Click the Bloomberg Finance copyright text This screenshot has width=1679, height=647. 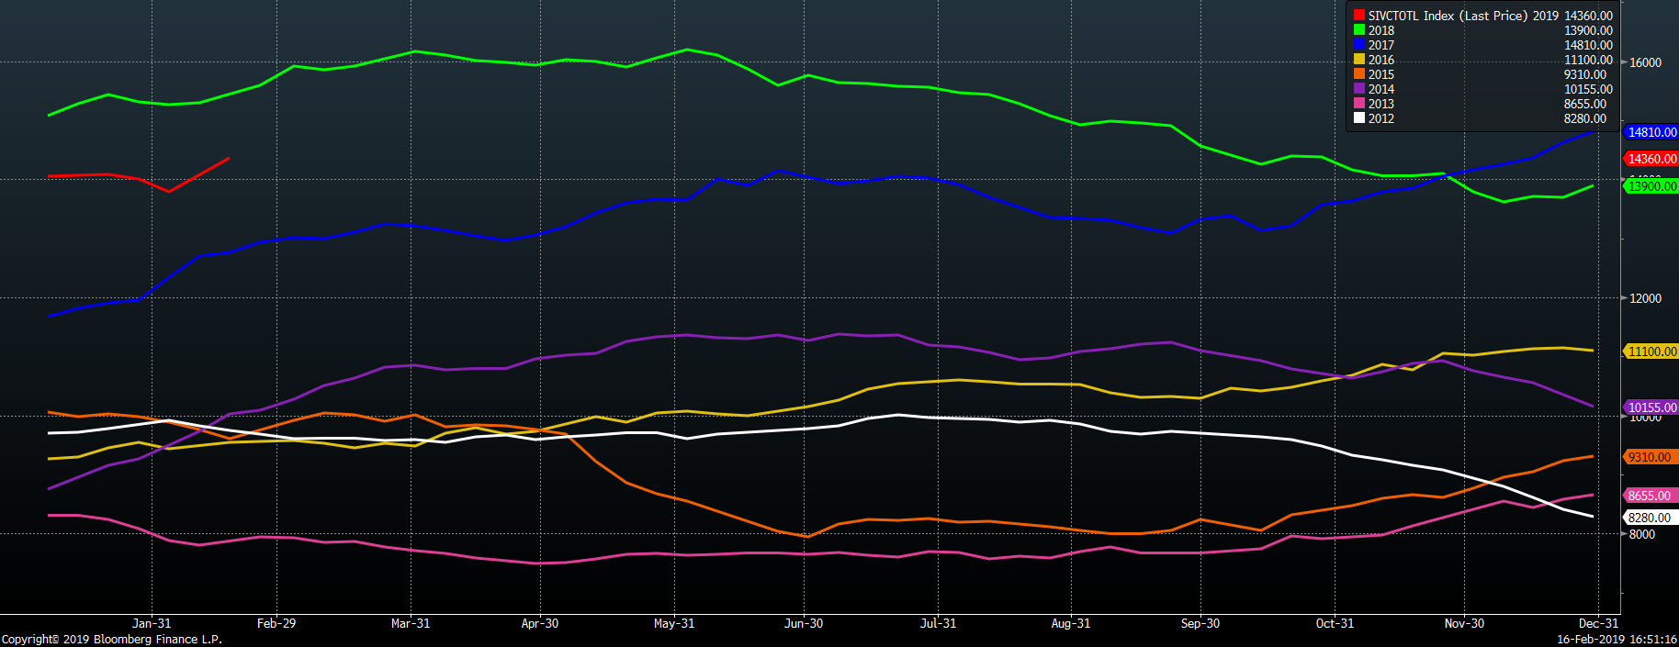[111, 639]
